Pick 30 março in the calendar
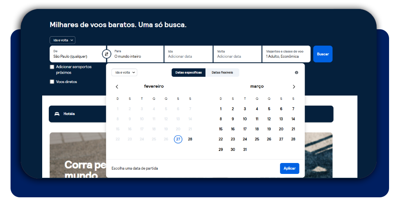The image size is (400, 209). [233, 149]
